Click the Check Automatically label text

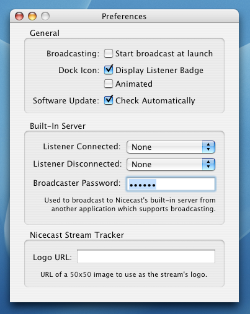point(155,101)
